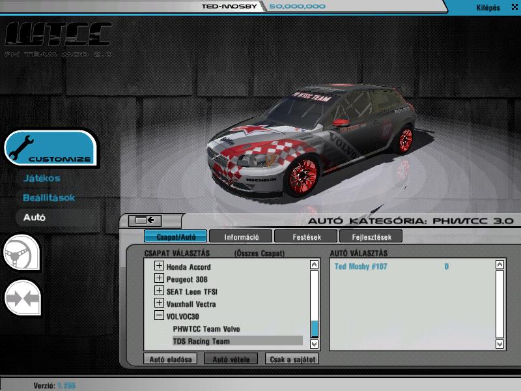The height and width of the screenshot is (391, 521).
Task: Switch to the Csapat/Autó tab
Action: (x=175, y=237)
